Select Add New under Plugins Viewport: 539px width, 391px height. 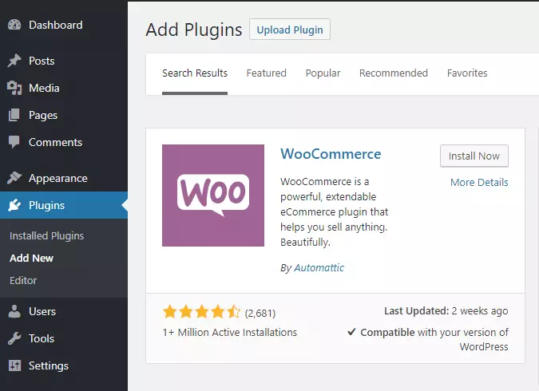[x=32, y=258]
